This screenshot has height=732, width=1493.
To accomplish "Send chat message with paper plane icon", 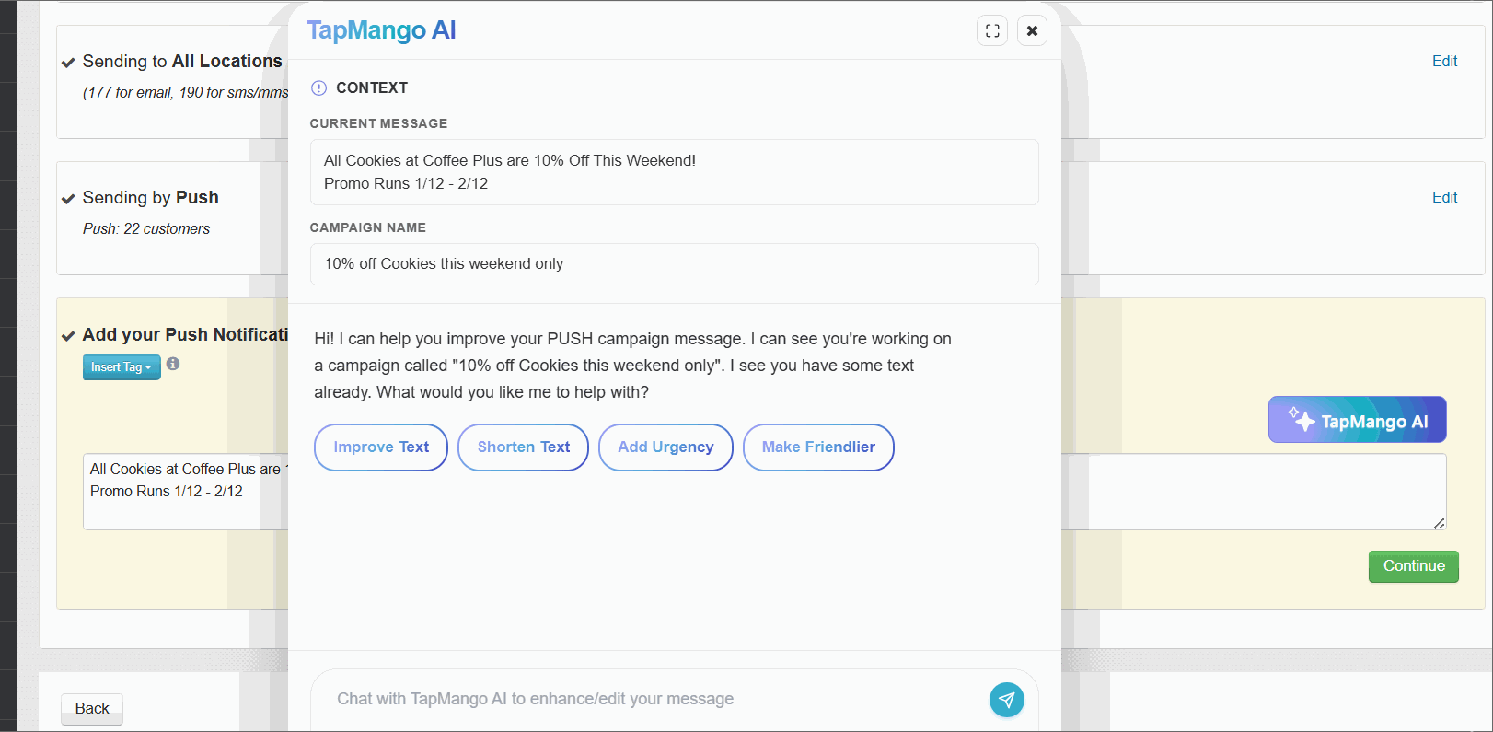I will coord(1007,700).
